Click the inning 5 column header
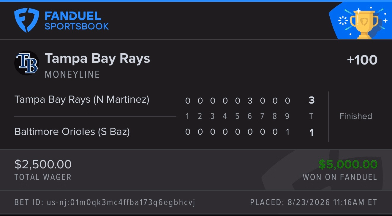 [237, 116]
